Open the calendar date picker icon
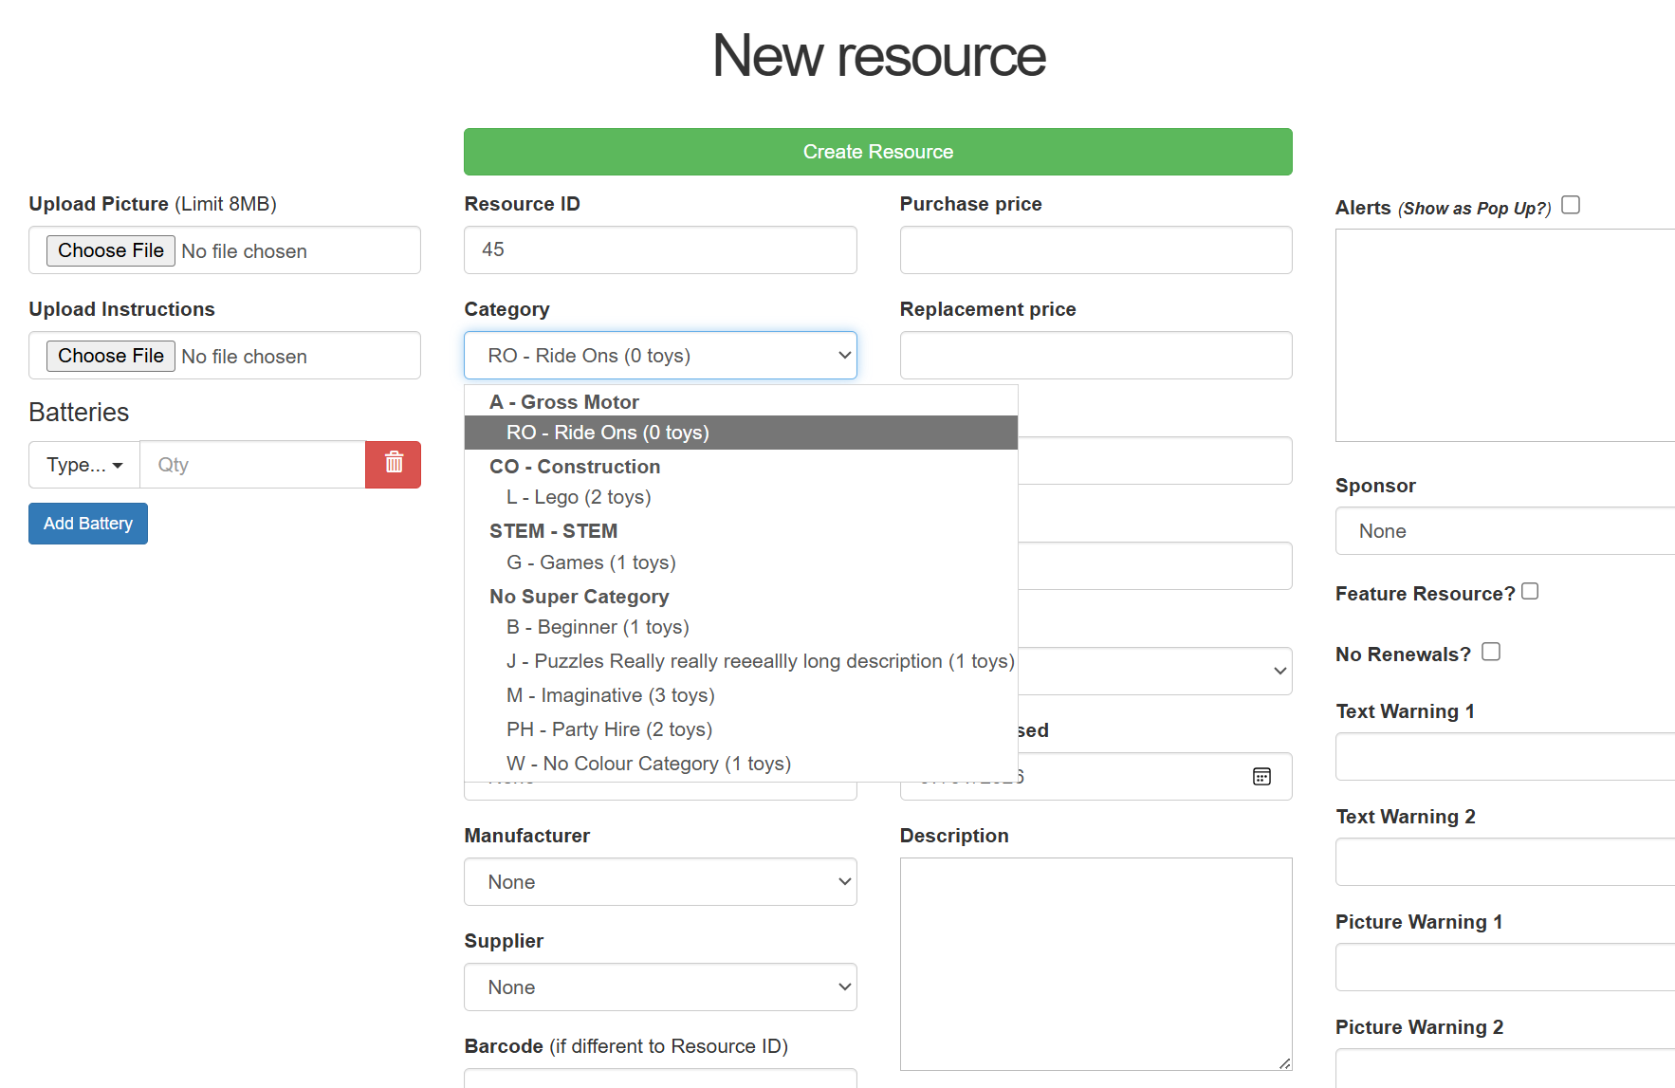This screenshot has width=1675, height=1088. [1261, 776]
